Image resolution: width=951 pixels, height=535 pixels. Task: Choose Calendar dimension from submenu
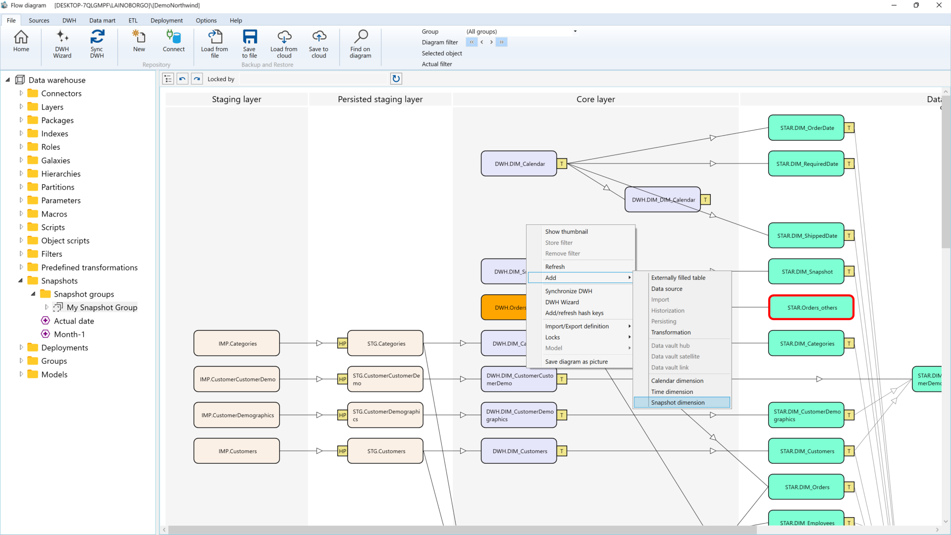click(x=682, y=380)
